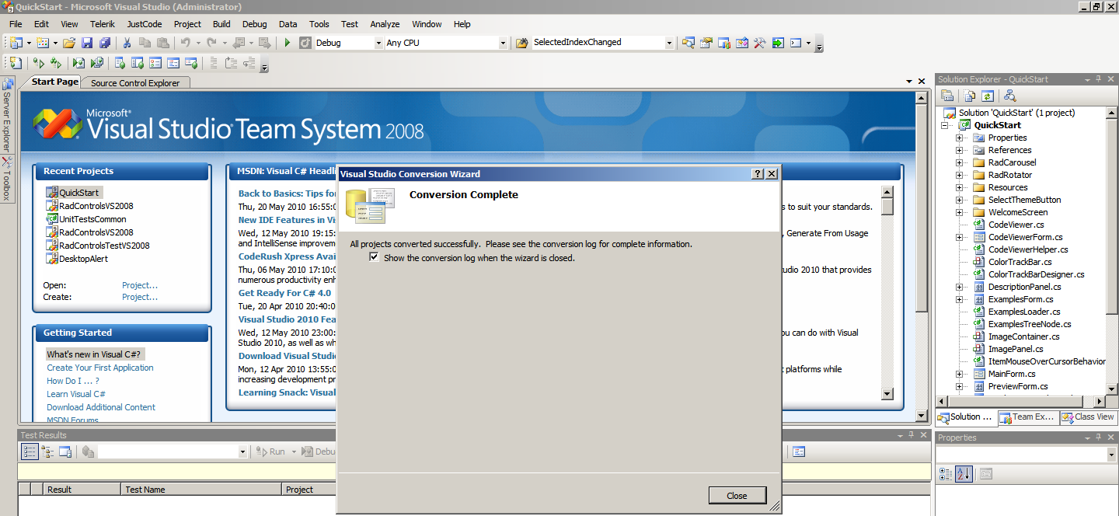
Task: Open the Properties Window toolbar icon
Action: (x=706, y=43)
